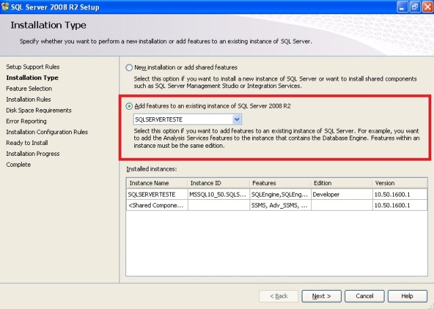Minimize the SQL Server Setup window
434x309 pixels.
pyautogui.click(x=397, y=7)
